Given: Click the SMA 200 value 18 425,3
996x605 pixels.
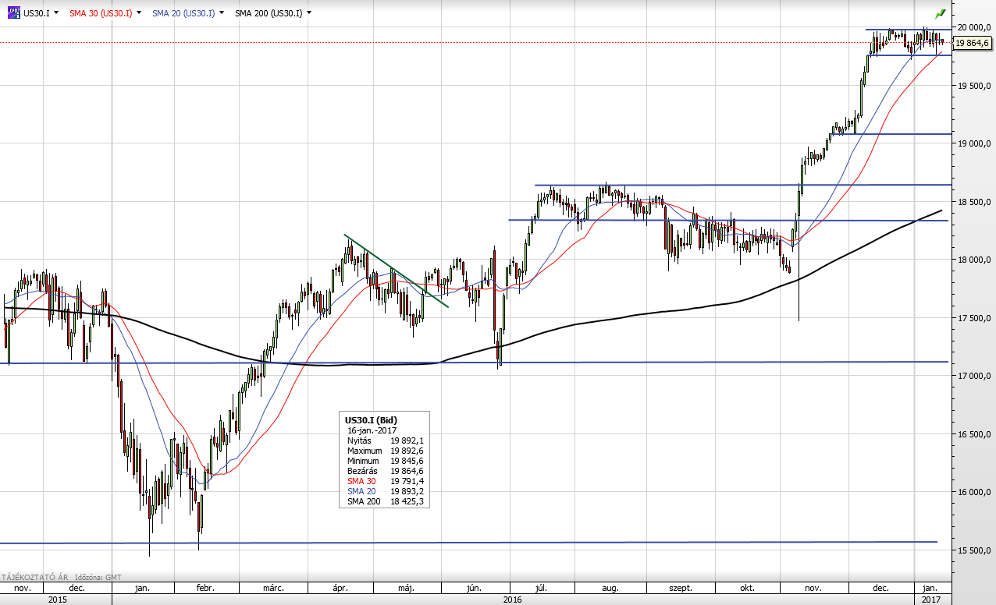Looking at the screenshot, I should (x=407, y=501).
